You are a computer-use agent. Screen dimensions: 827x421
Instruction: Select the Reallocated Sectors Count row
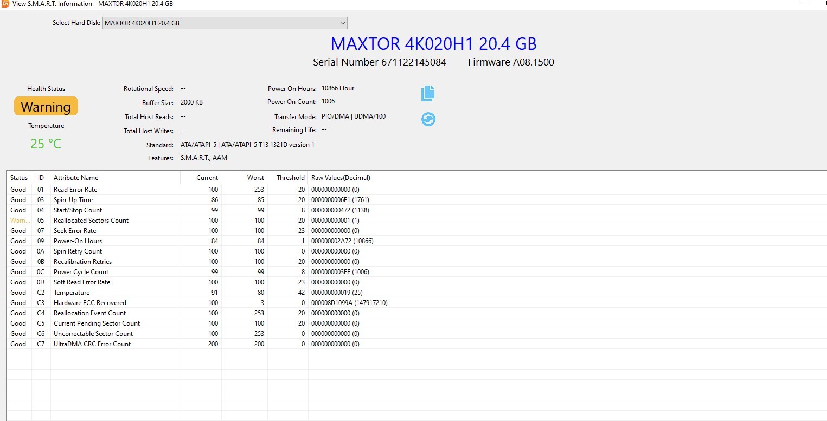tap(416, 221)
